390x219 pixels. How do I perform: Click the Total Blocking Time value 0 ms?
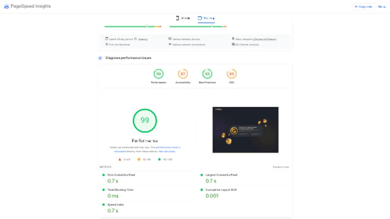click(113, 196)
